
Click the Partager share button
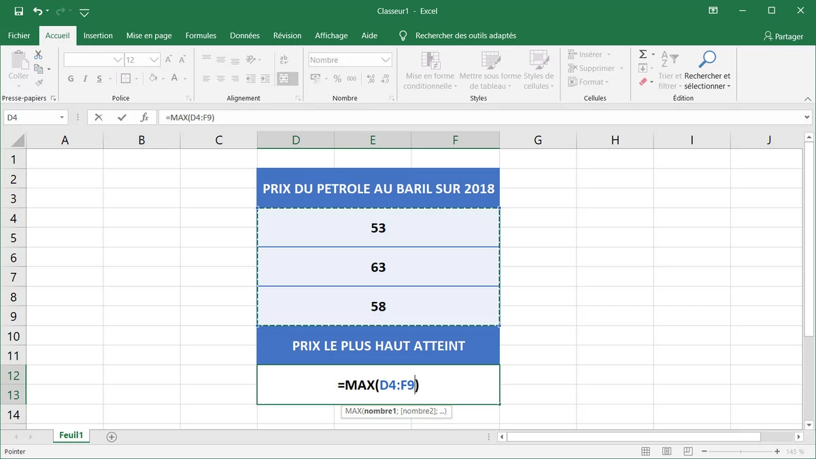point(783,36)
